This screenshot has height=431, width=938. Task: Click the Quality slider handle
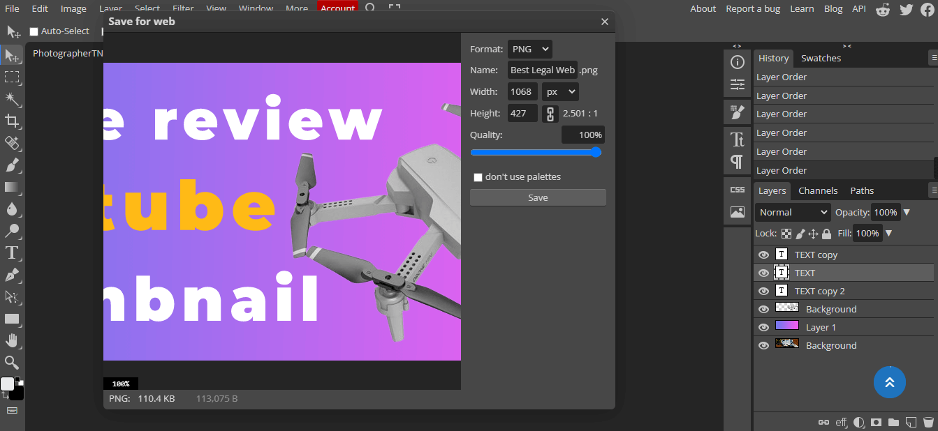click(596, 153)
